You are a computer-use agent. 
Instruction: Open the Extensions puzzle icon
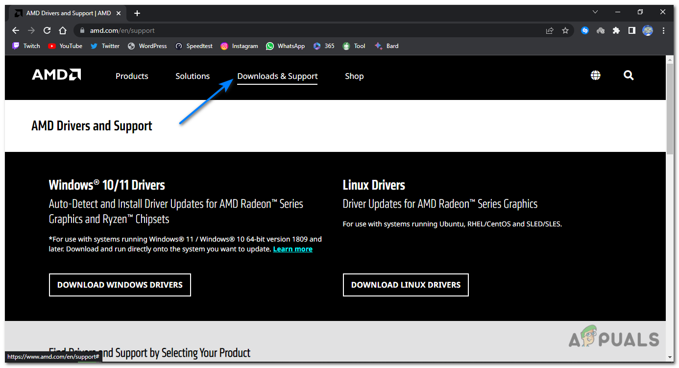616,30
